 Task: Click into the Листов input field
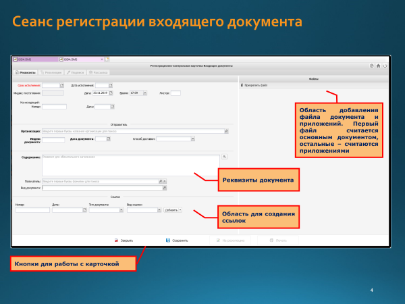click(175, 93)
